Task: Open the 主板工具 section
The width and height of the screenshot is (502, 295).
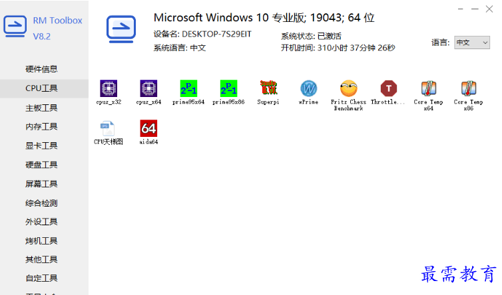Action: click(x=41, y=108)
